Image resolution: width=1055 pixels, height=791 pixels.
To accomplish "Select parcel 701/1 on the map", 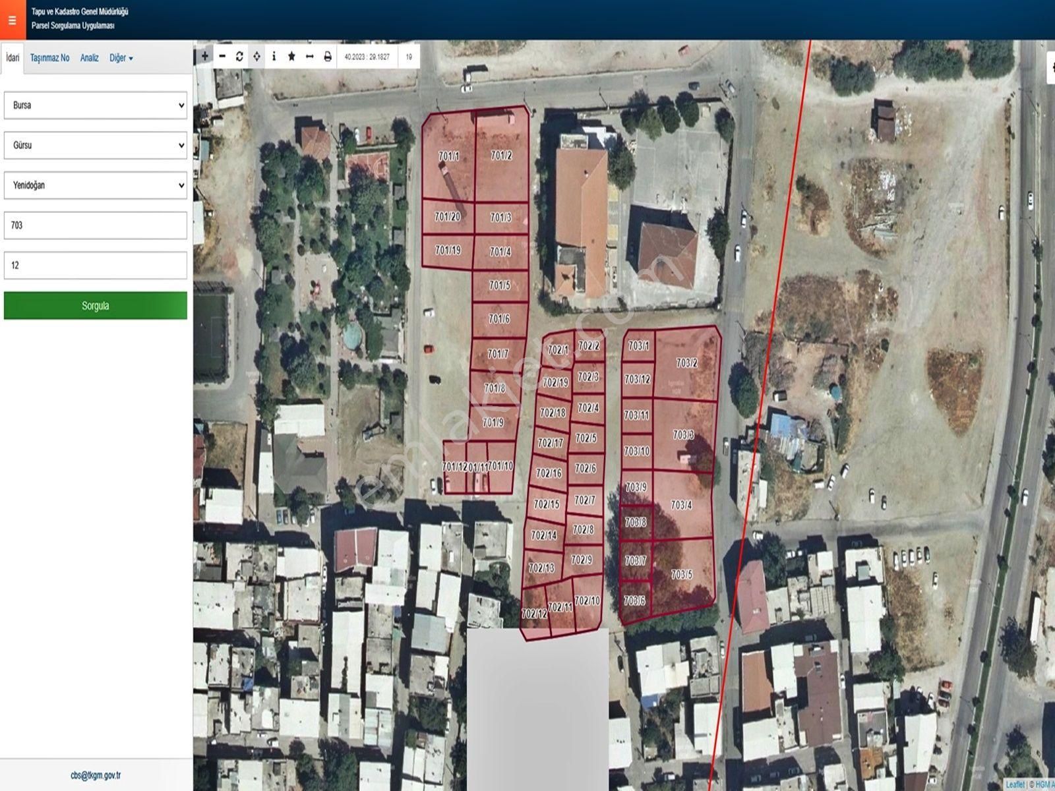I will (x=448, y=156).
